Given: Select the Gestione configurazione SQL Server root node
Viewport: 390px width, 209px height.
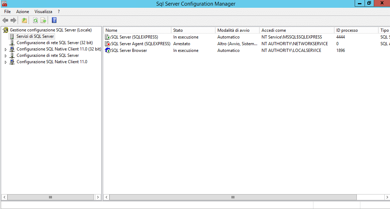Looking at the screenshot, I should click(x=50, y=30).
